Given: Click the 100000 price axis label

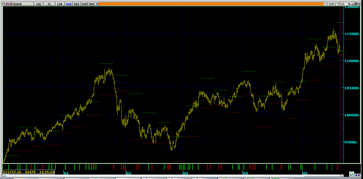Looking at the screenshot, I should (x=352, y=115).
